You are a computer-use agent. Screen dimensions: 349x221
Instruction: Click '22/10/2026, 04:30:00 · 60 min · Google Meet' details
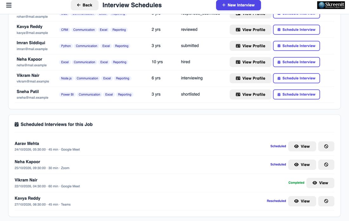pos(47,186)
